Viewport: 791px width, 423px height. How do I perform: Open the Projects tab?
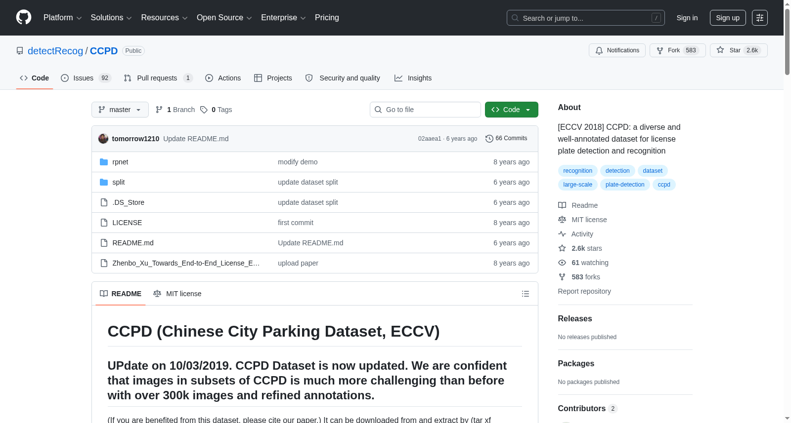tap(273, 78)
